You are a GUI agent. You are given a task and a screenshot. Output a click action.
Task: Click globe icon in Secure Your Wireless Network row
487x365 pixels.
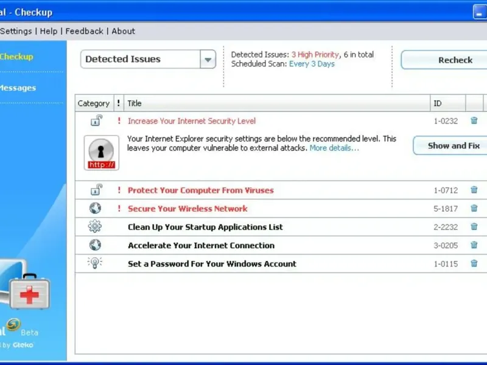click(95, 208)
